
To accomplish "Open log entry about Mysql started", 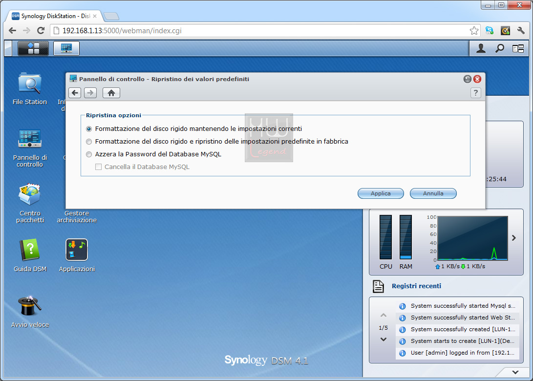I will click(x=458, y=306).
